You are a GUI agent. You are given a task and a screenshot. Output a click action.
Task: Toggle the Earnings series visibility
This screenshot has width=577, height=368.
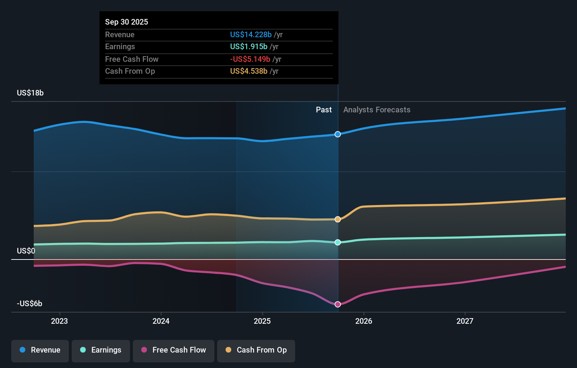click(x=101, y=350)
